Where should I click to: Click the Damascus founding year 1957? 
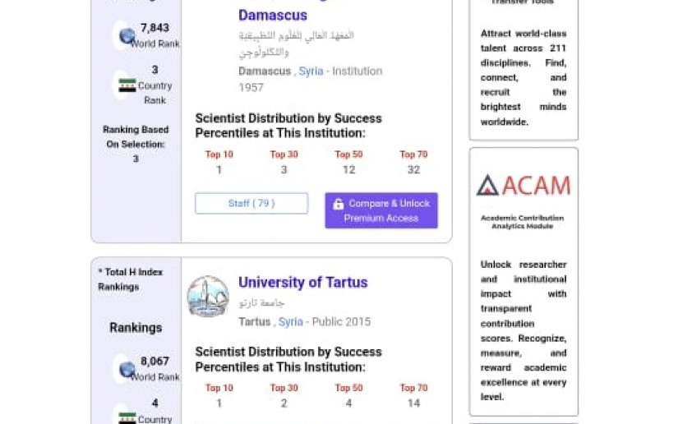point(251,87)
